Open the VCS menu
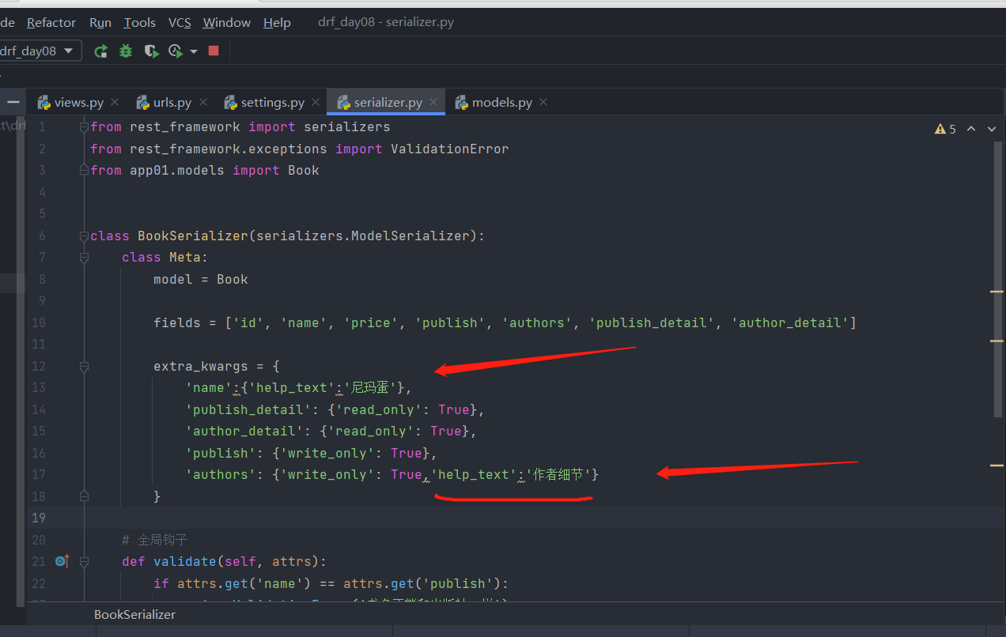Image resolution: width=1006 pixels, height=637 pixels. (x=180, y=22)
